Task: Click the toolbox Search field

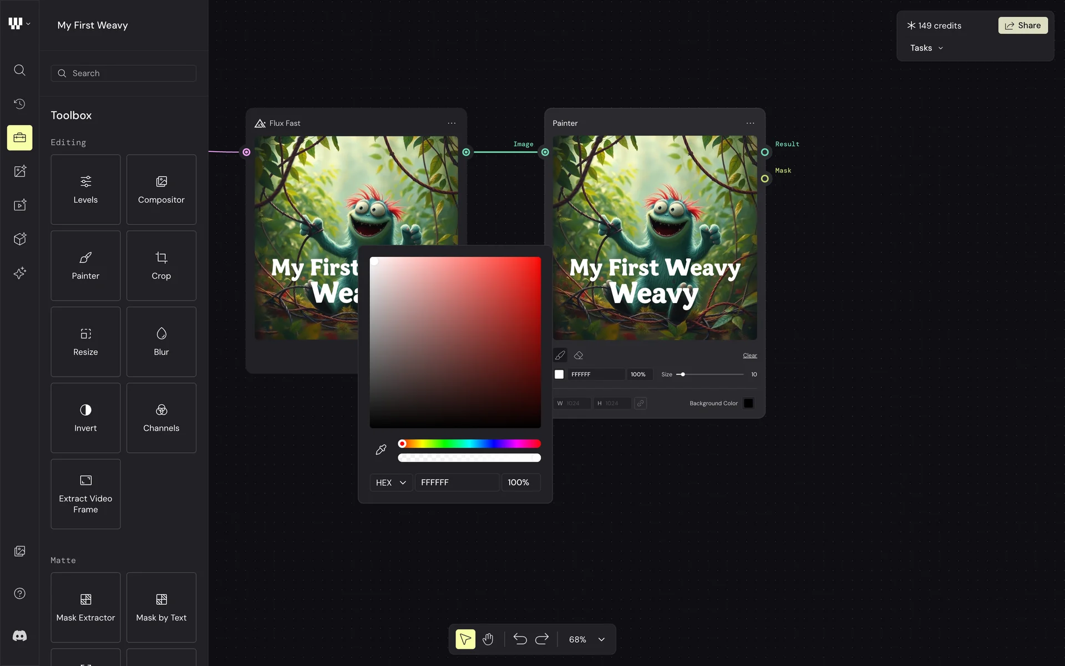Action: click(124, 73)
